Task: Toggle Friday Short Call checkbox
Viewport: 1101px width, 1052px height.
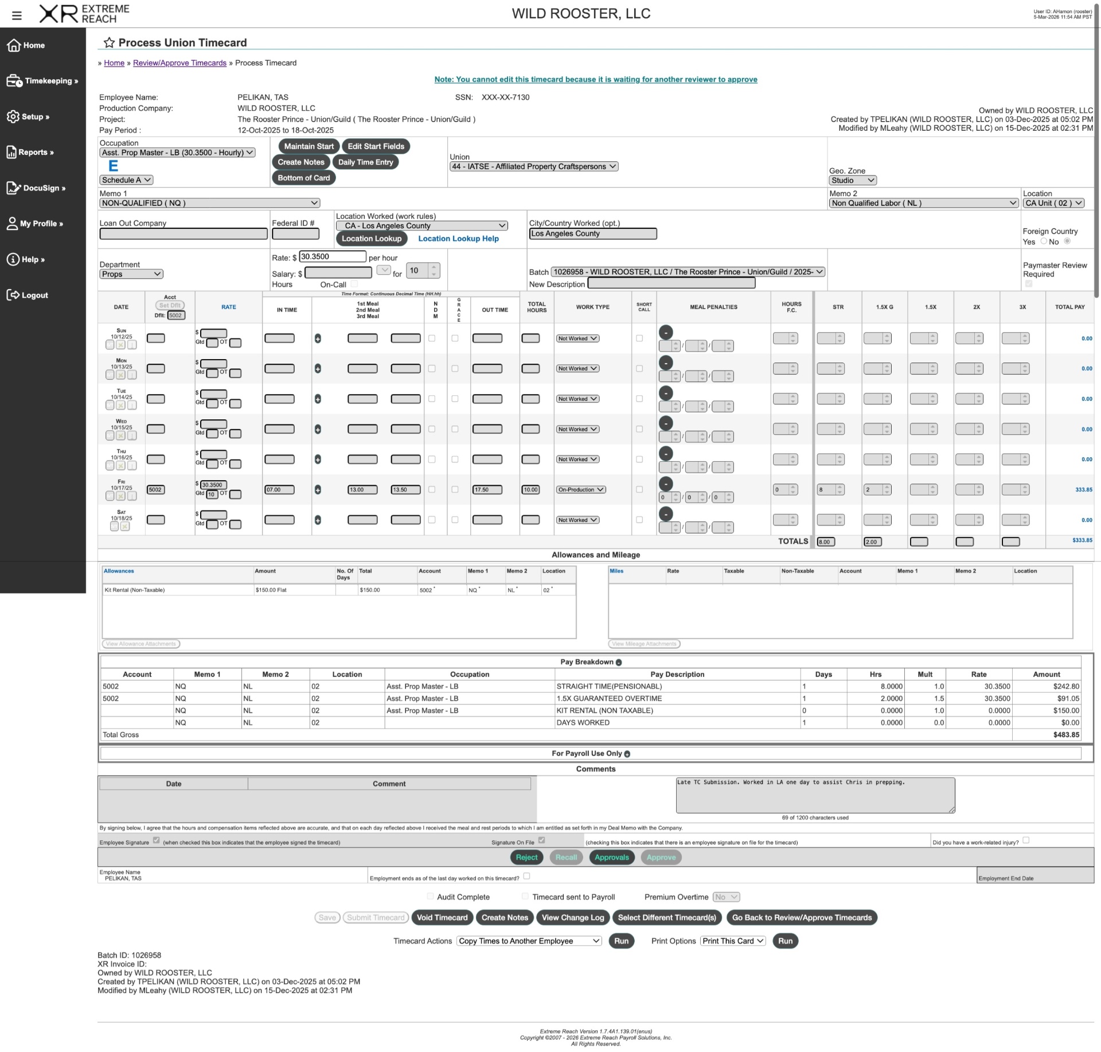Action: click(639, 489)
